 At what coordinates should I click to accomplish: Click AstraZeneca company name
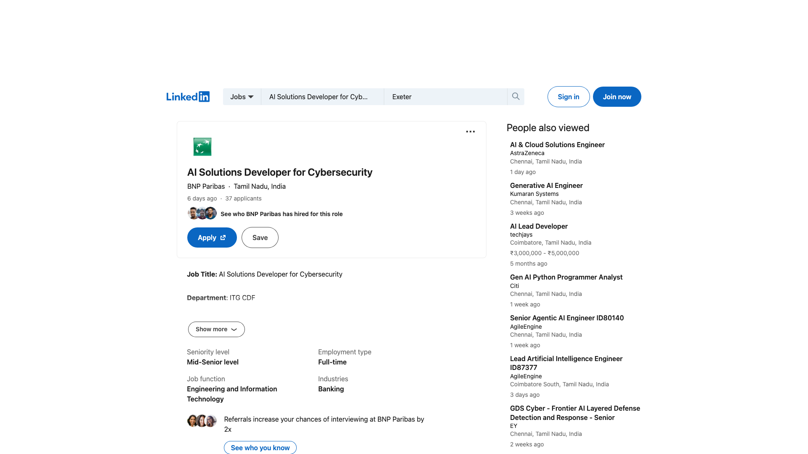pyautogui.click(x=527, y=153)
